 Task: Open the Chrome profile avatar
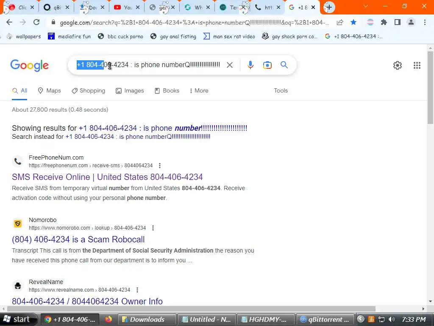pos(411,22)
